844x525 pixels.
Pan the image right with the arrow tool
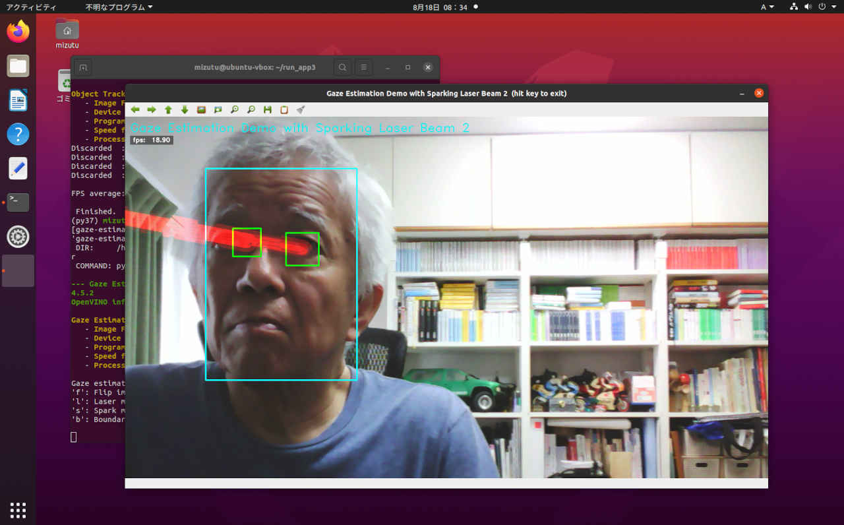152,110
